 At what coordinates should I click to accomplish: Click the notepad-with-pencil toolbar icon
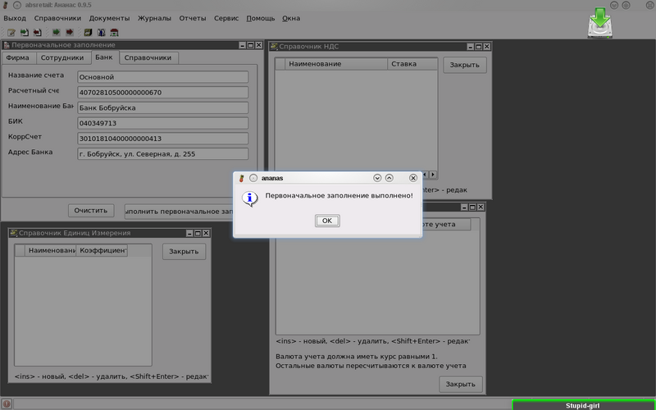tap(11, 33)
